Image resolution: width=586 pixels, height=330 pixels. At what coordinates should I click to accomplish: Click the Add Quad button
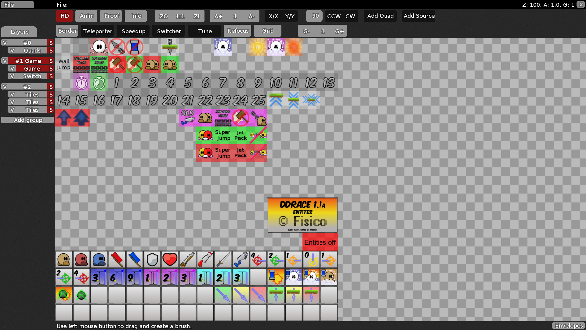pos(380,16)
